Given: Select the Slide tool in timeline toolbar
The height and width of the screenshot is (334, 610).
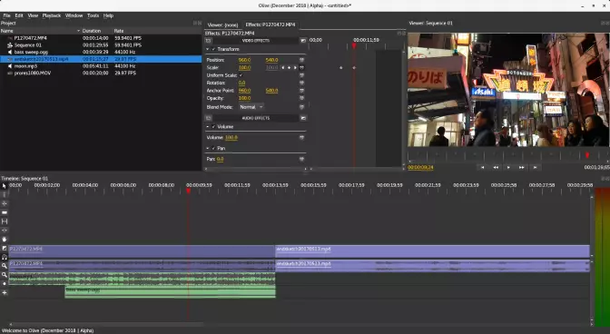Looking at the screenshot, I should (x=5, y=231).
